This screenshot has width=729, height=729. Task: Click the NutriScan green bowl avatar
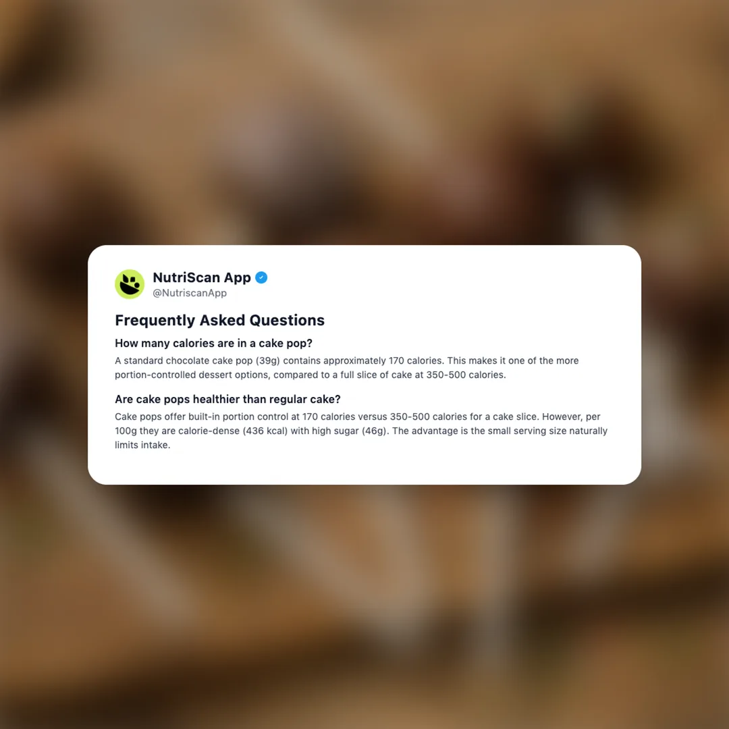click(x=130, y=284)
